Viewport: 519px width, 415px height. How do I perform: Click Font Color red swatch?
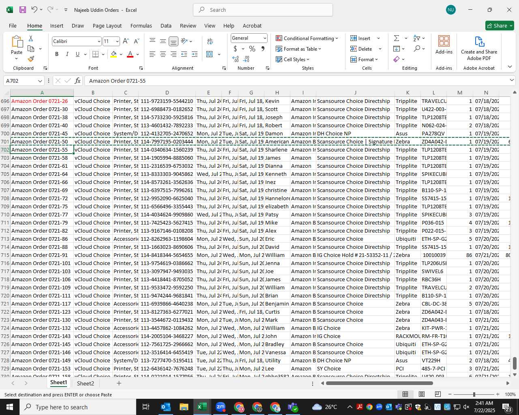point(130,54)
